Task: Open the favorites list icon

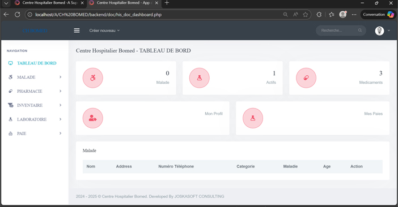Action: point(332,15)
